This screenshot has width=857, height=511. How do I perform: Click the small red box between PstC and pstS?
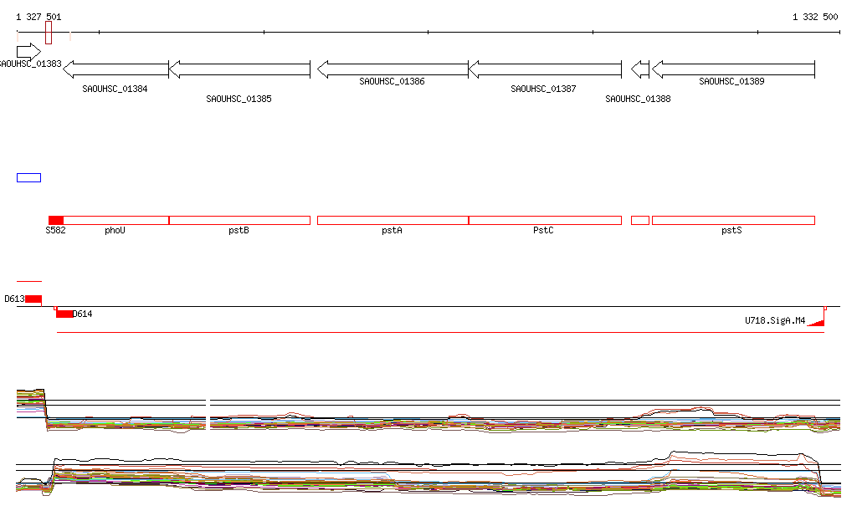640,221
